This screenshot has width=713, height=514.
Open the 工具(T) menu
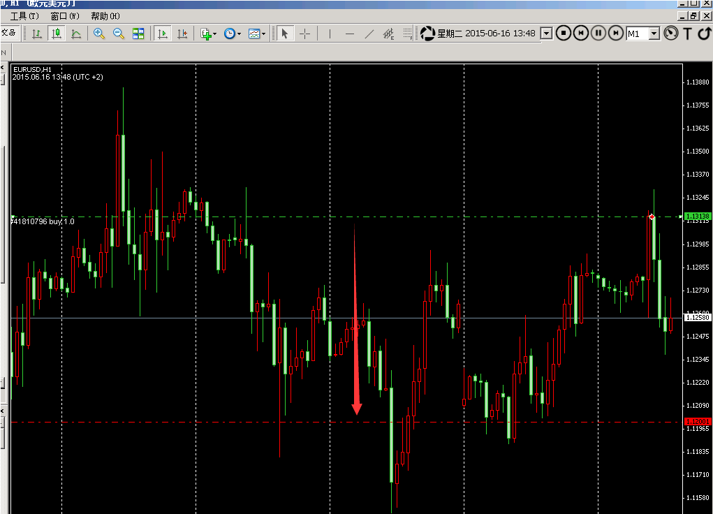(x=24, y=16)
